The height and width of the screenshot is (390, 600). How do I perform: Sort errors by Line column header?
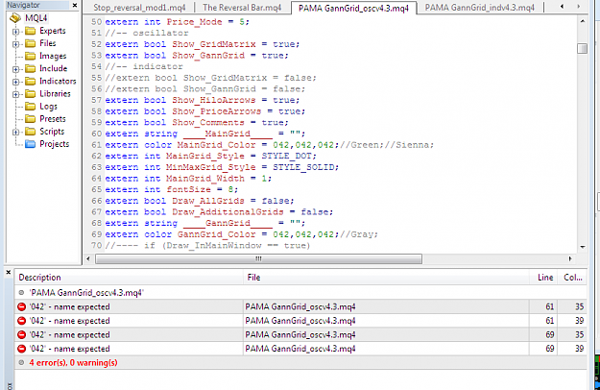click(543, 278)
